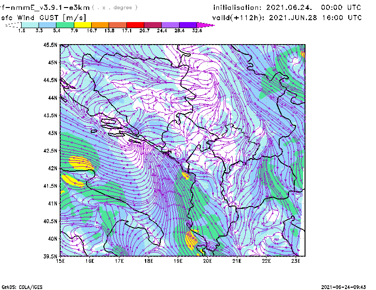Click the 40.5N latitude label
This screenshot has width=376, height=290.
50,221
